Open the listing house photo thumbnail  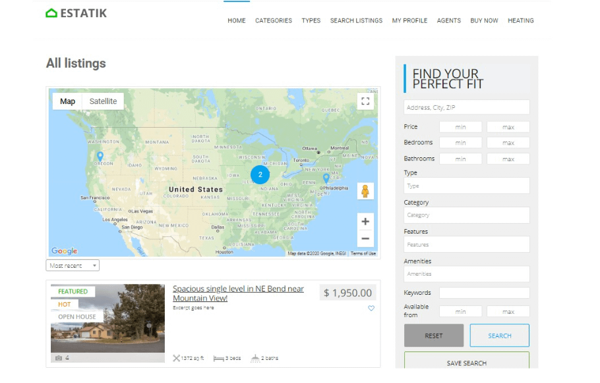(x=108, y=322)
